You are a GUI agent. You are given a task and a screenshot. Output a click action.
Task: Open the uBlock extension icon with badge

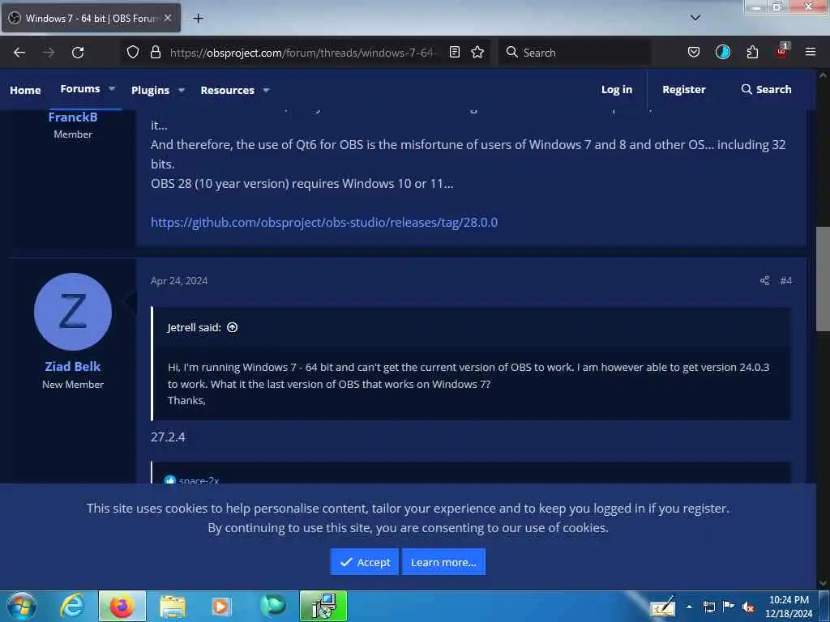[782, 51]
